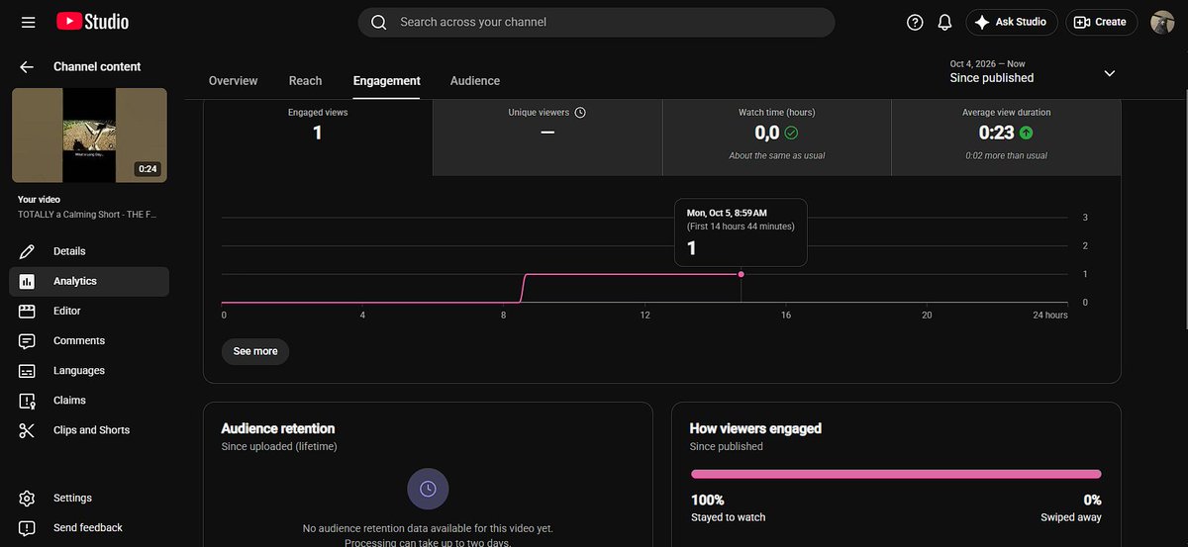Select the Watch time (hours) metric card
The image size is (1188, 547).
777,137
